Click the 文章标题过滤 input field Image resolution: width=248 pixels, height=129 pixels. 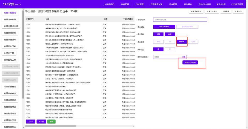(180, 19)
